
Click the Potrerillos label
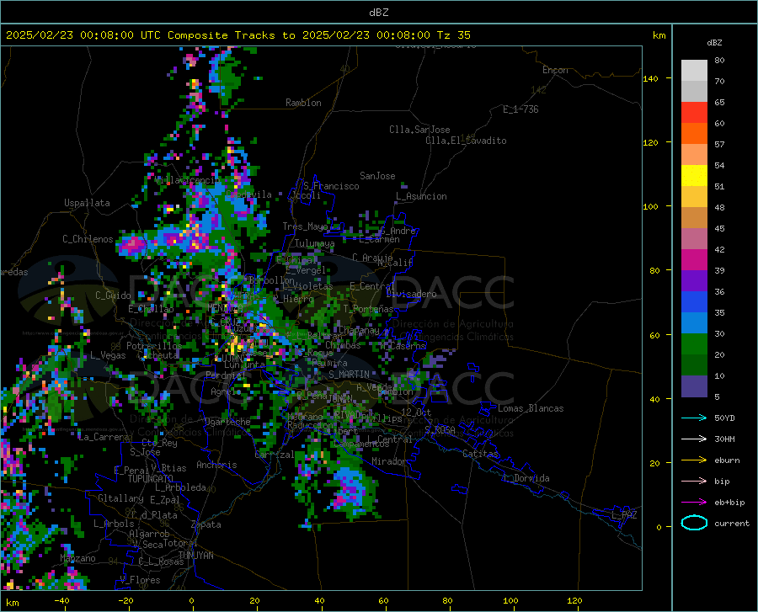[x=154, y=346]
